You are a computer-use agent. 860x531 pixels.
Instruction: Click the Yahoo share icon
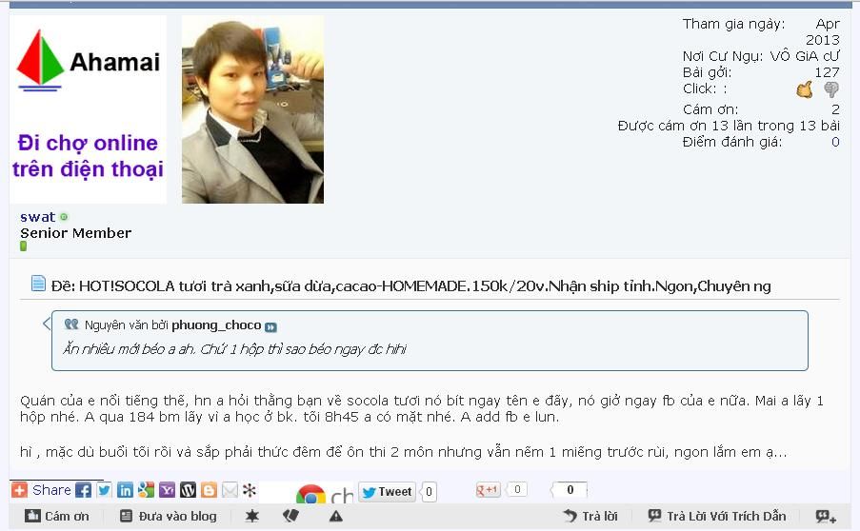coord(167,490)
